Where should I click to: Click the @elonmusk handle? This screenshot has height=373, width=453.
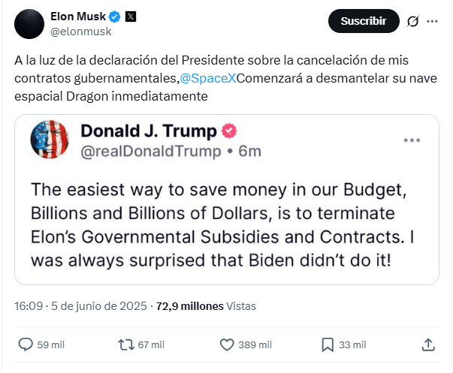[81, 32]
